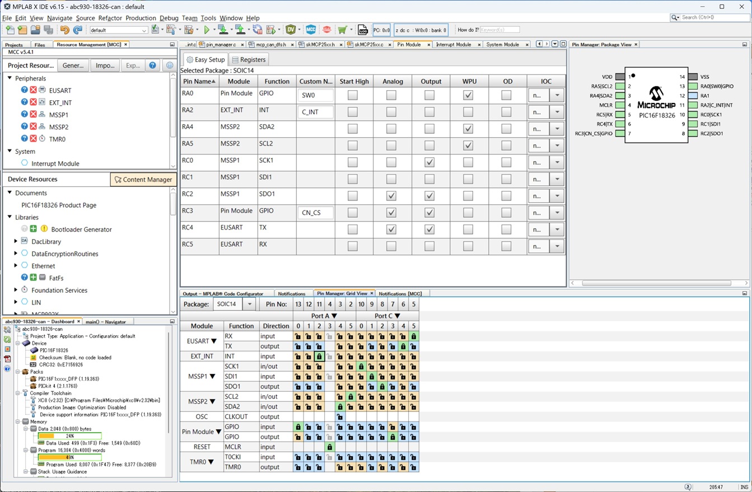Click the shopping cart toolbar icon
Viewport: 752px width, 492px height.
coord(342,30)
